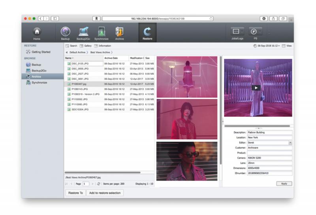Show the Information panel
The width and height of the screenshot is (316, 215).
point(103,46)
